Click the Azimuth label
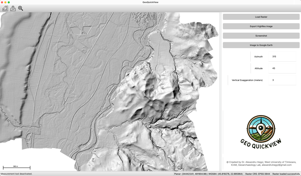Image resolution: width=301 pixels, height=176 pixels. [259, 56]
